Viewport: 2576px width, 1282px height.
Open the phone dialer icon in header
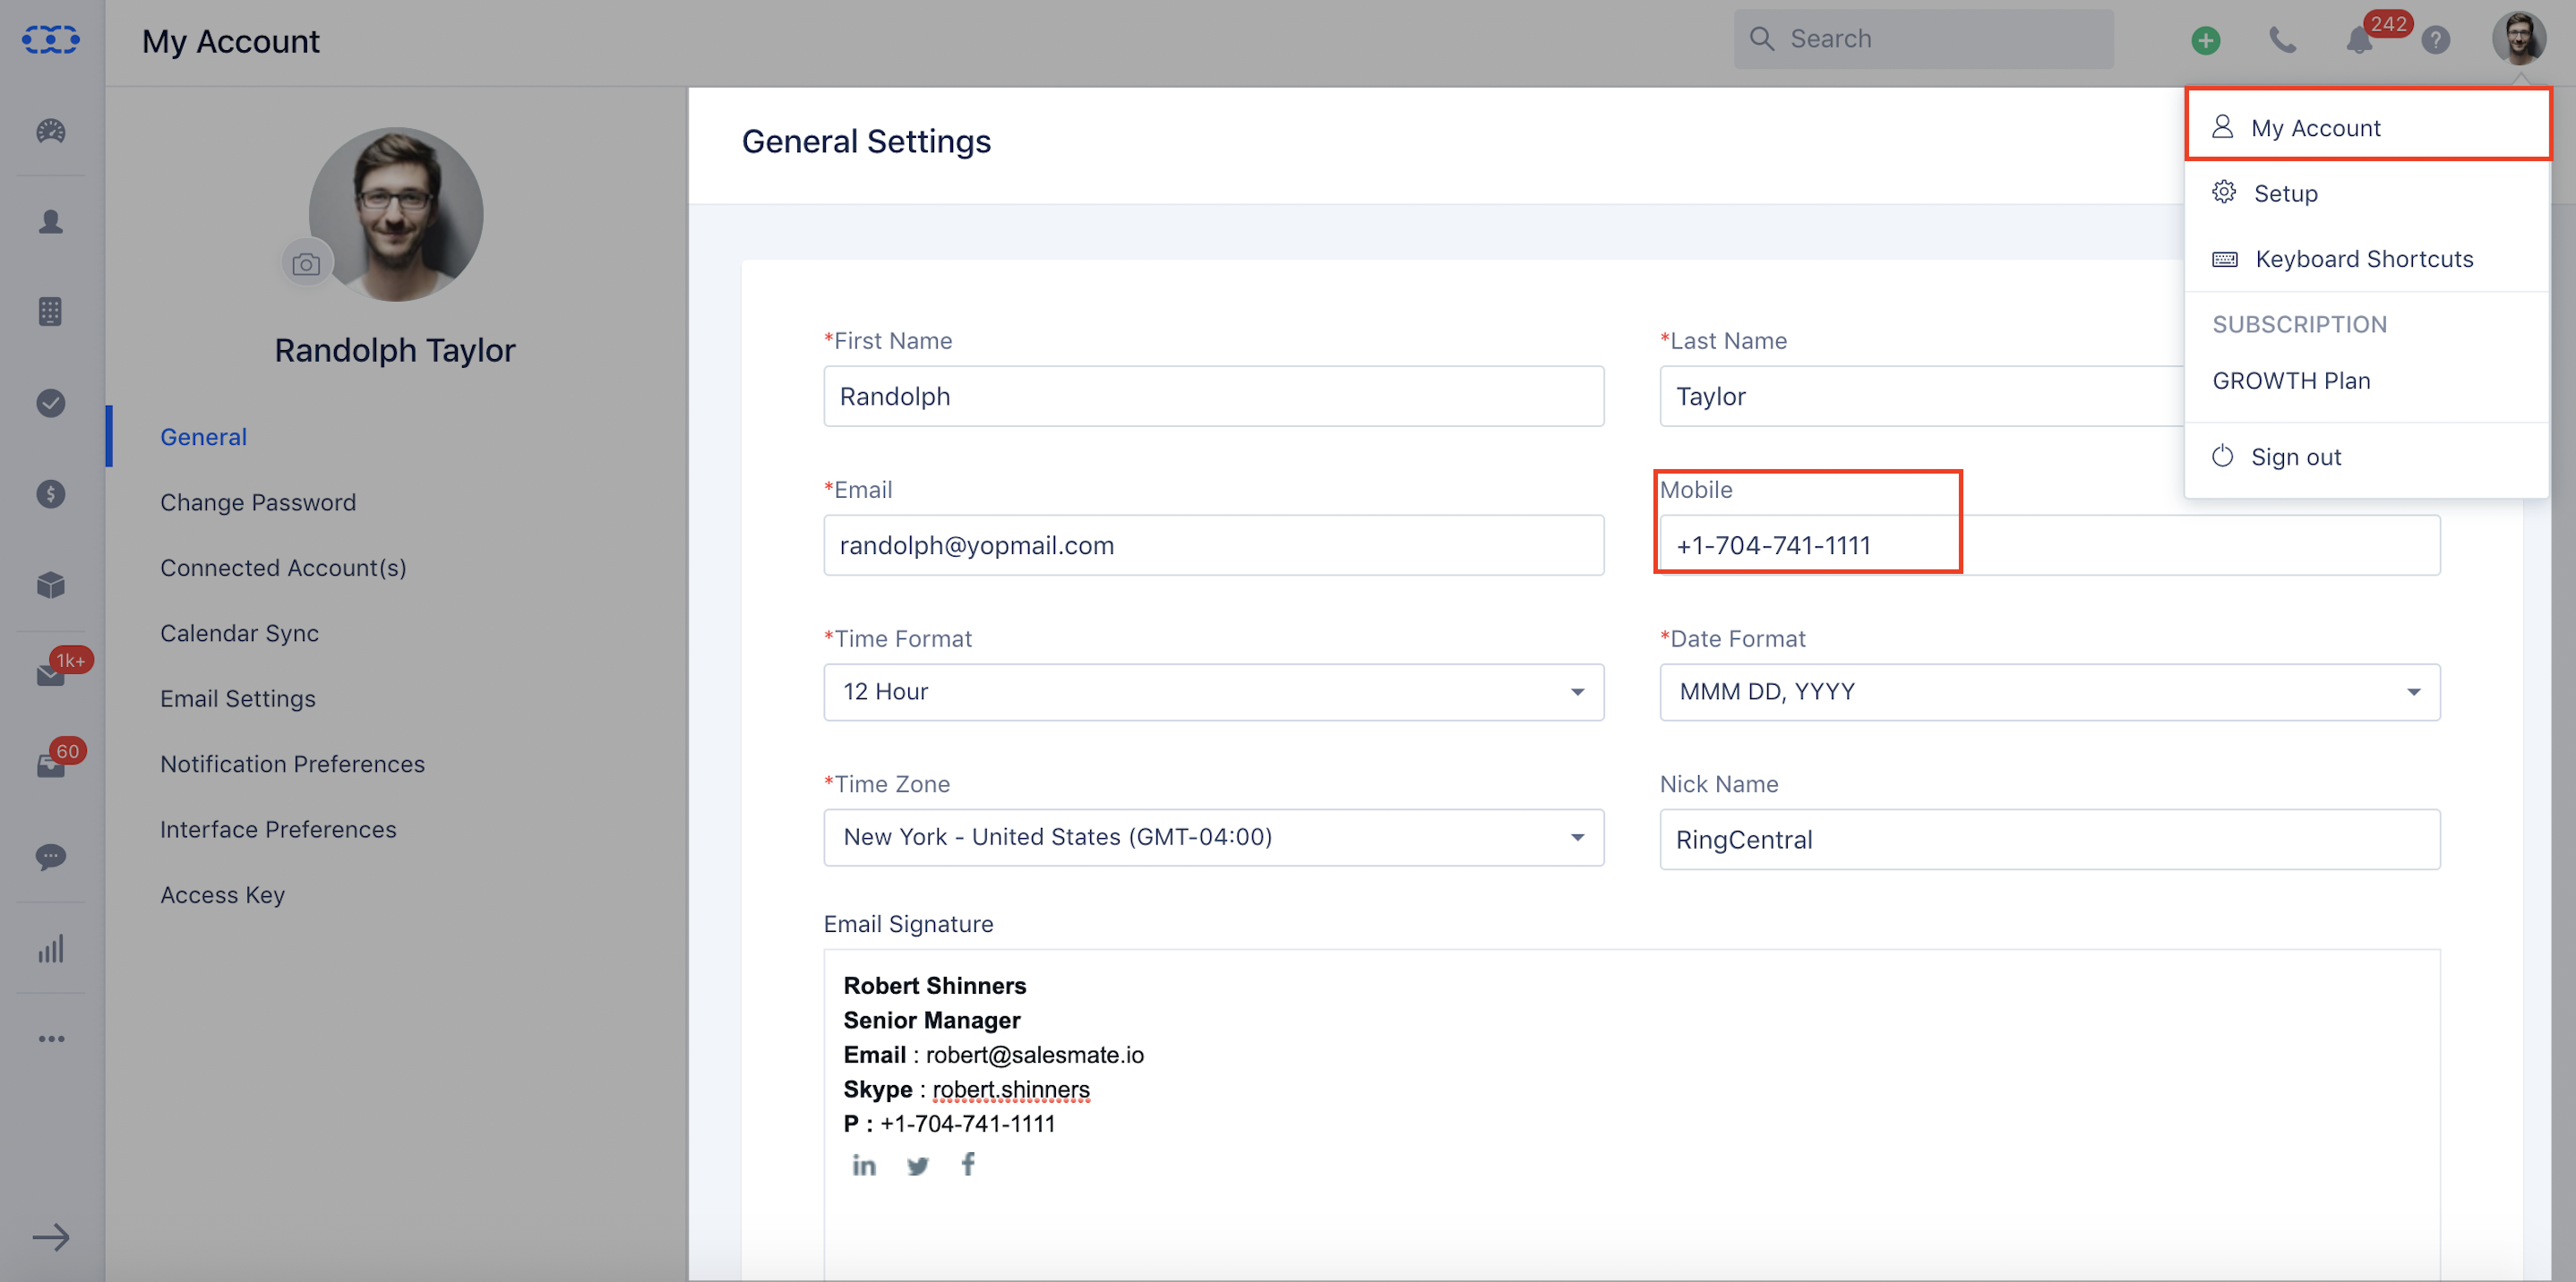coord(2282,40)
